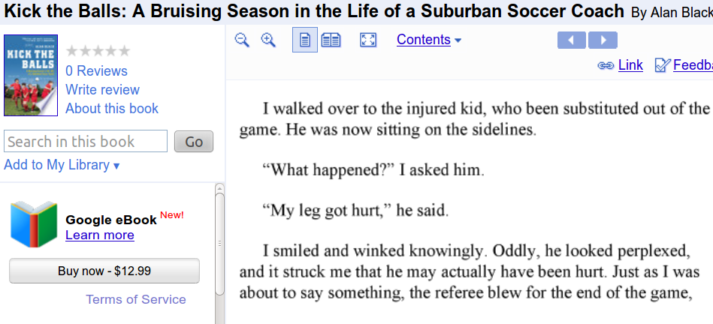Open the Contents dropdown
This screenshot has height=324, width=713.
(x=429, y=40)
